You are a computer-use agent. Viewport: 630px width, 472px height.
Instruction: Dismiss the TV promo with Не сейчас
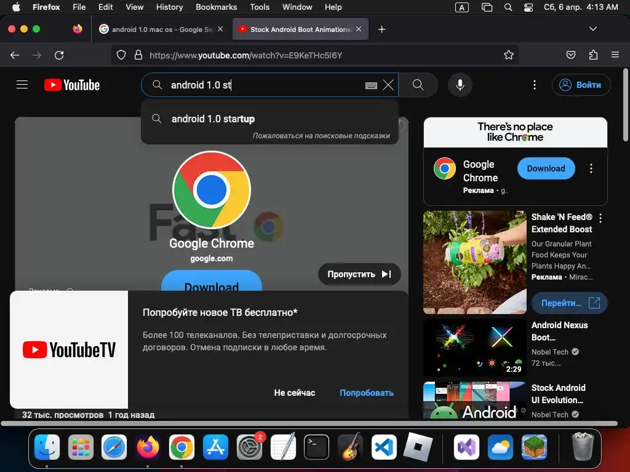[x=295, y=393]
